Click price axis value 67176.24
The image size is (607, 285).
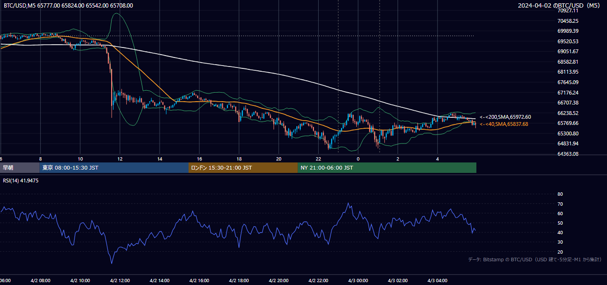click(x=568, y=93)
